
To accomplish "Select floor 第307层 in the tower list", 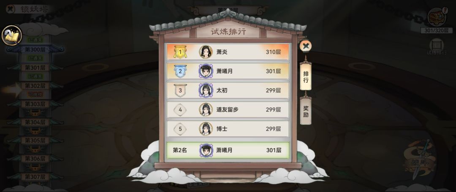I will pos(35,176).
